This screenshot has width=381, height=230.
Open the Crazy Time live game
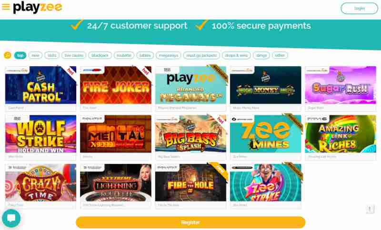tap(40, 182)
